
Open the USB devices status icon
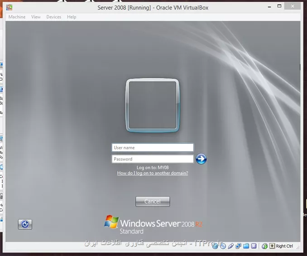230,246
